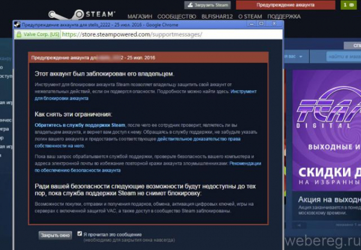This screenshot has height=250, width=361.
Task: Click the address bar URL in the popup
Action: tap(132, 34)
